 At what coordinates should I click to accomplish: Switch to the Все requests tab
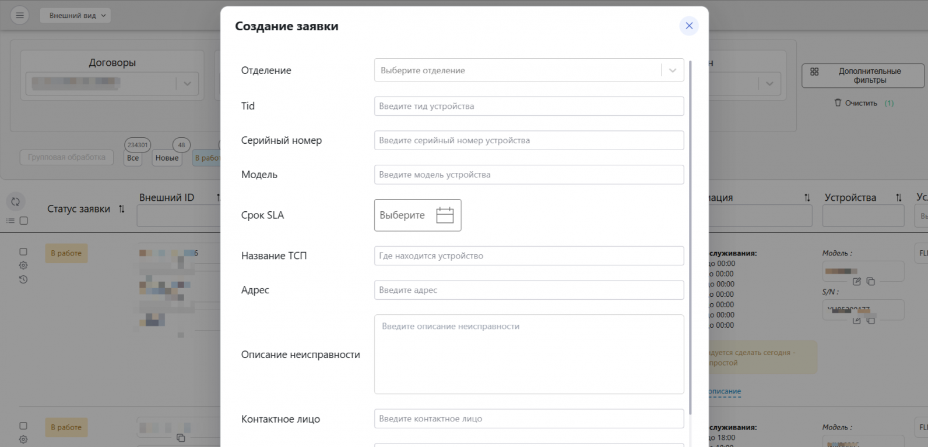pyautogui.click(x=133, y=158)
